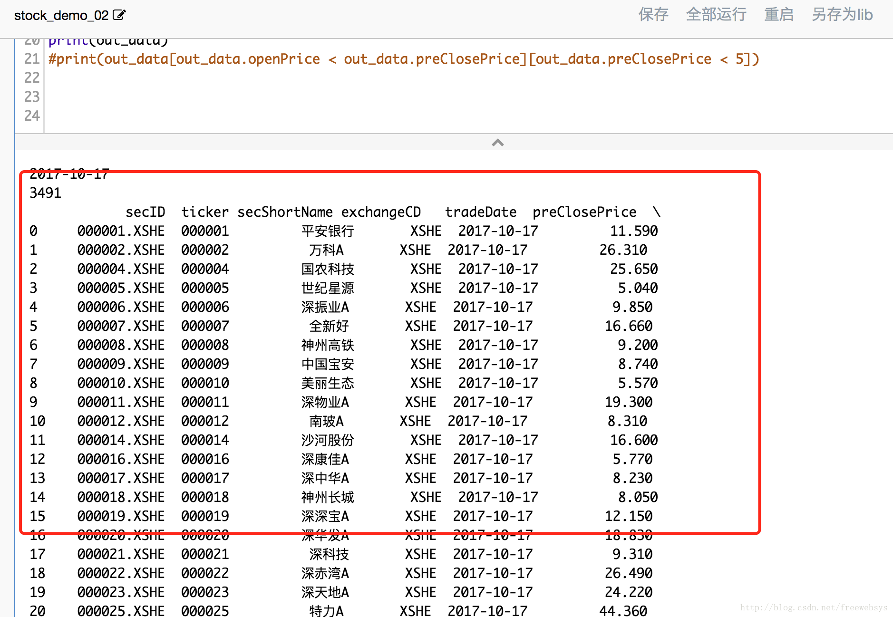This screenshot has height=617, width=893.
Task: Click price value 5.570
Action: click(x=638, y=383)
